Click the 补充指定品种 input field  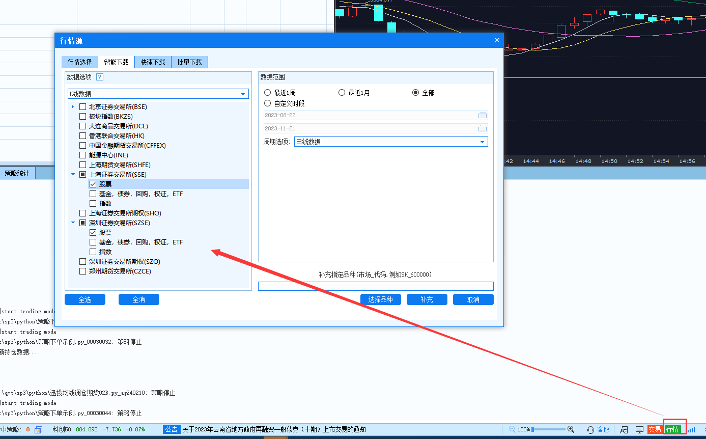[x=376, y=286]
